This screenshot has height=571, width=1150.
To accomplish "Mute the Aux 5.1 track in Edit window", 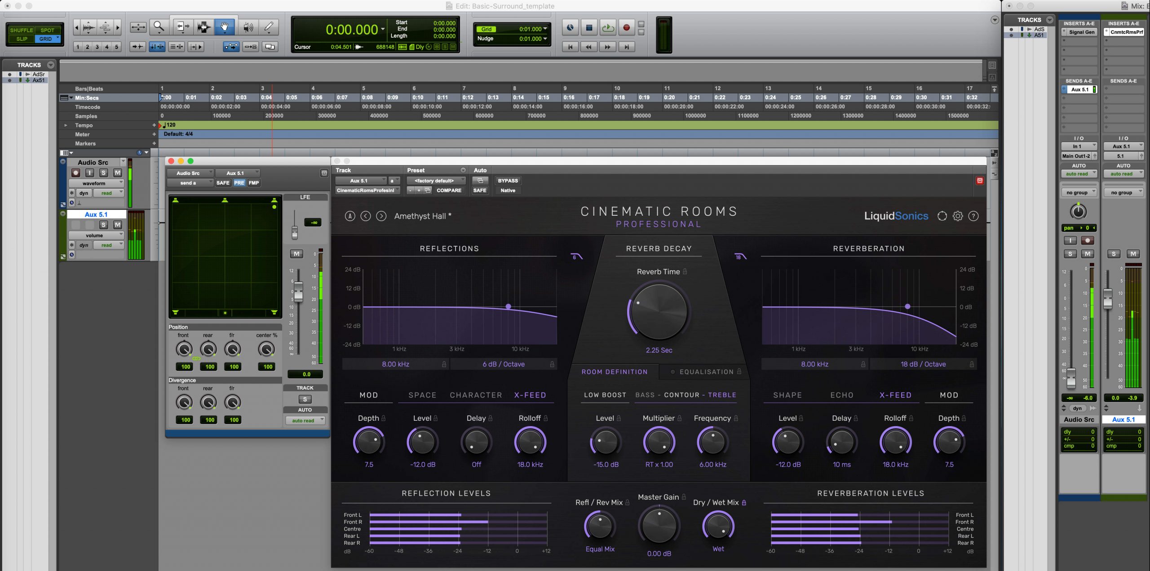I will coord(117,225).
